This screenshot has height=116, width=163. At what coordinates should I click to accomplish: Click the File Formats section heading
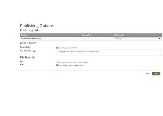[x=28, y=57]
